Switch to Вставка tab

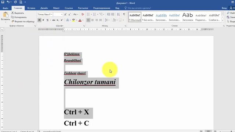point(31,8)
